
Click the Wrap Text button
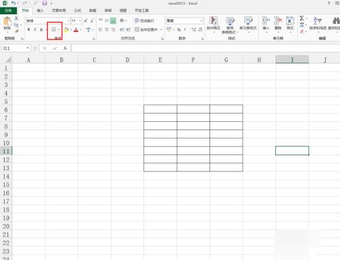click(x=144, y=20)
